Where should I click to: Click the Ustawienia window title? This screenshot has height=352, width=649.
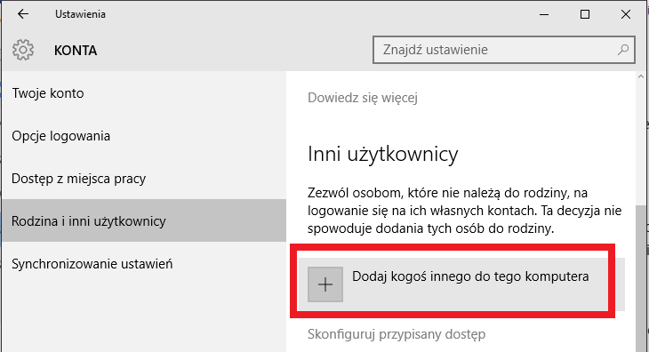pyautogui.click(x=80, y=14)
